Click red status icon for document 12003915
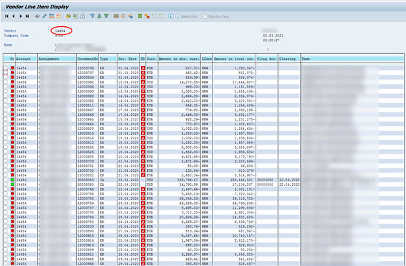 tap(12, 236)
